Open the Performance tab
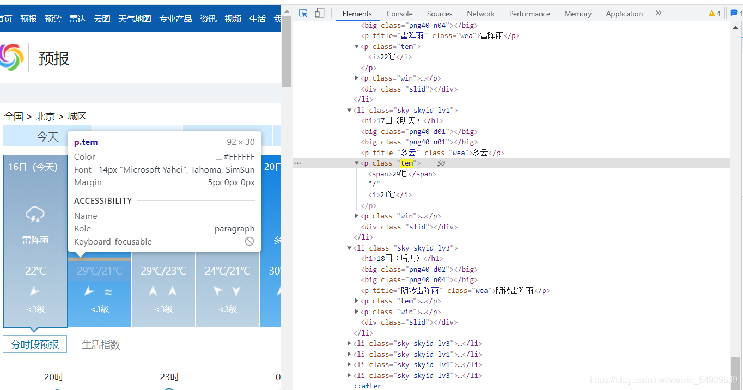The image size is (743, 390). coord(529,14)
